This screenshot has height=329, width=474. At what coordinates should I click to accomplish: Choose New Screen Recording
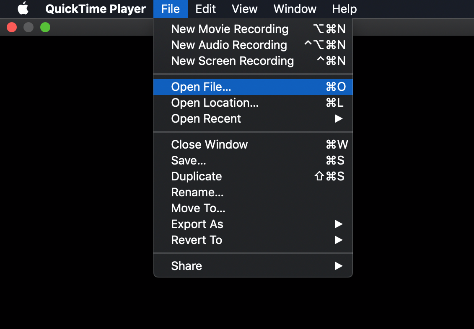(x=232, y=61)
